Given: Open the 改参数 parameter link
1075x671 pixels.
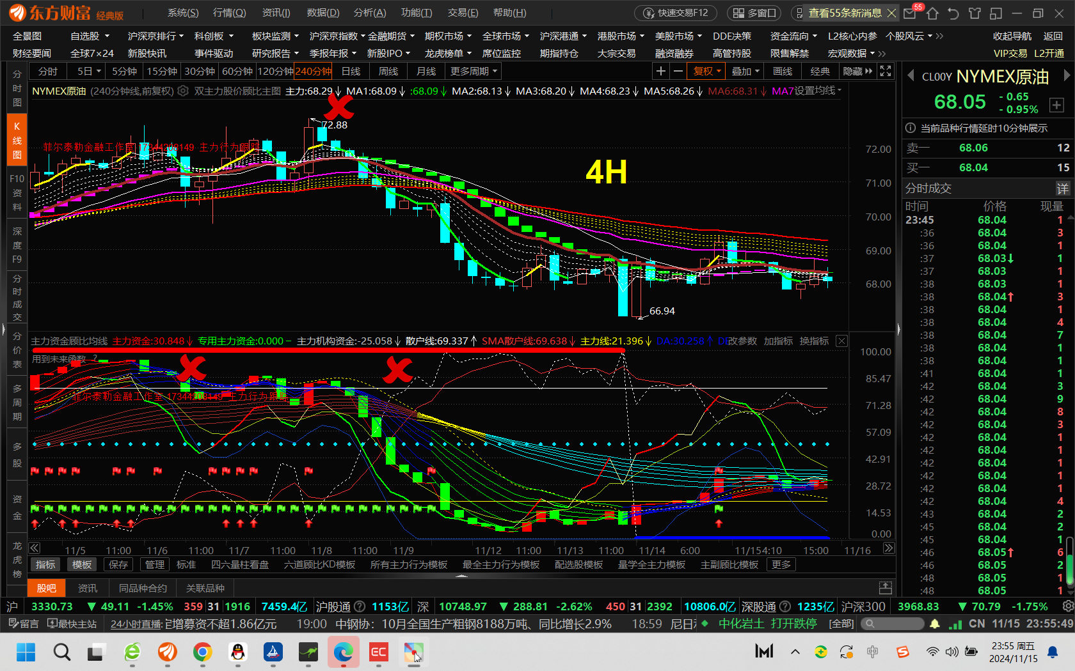Looking at the screenshot, I should (742, 341).
